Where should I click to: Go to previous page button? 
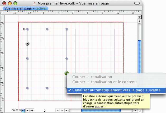coord(32,111)
